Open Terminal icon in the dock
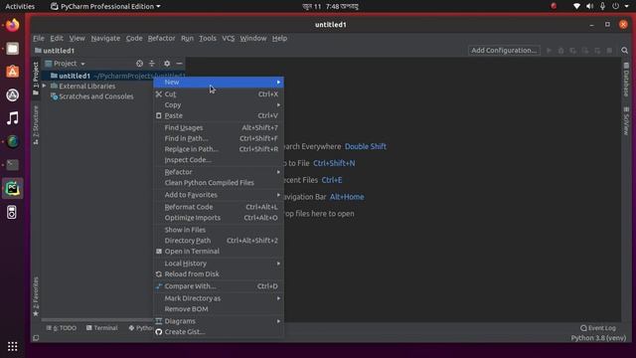Screen dimensions: 636x358 click(13, 165)
